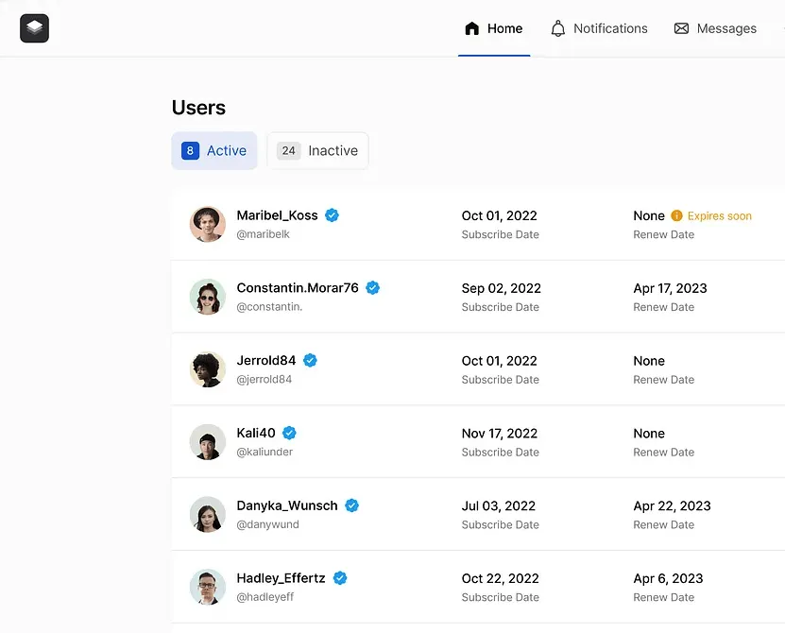
Task: Open the Home tab
Action: point(494,28)
